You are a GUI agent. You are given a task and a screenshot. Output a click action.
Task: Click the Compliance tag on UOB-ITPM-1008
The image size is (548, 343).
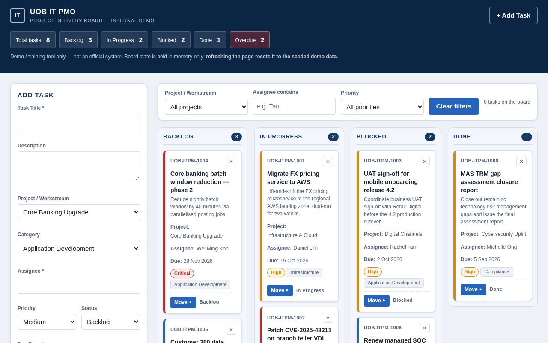(x=497, y=272)
